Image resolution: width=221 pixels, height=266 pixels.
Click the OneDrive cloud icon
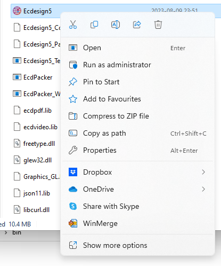click(x=73, y=189)
